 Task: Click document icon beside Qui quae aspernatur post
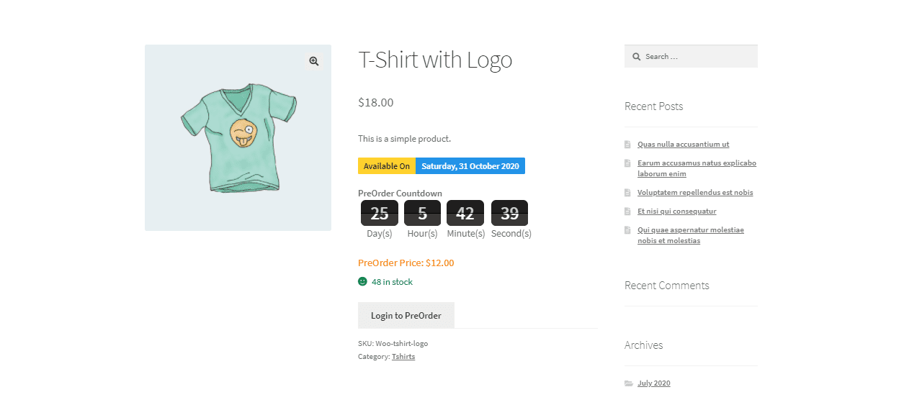627,230
